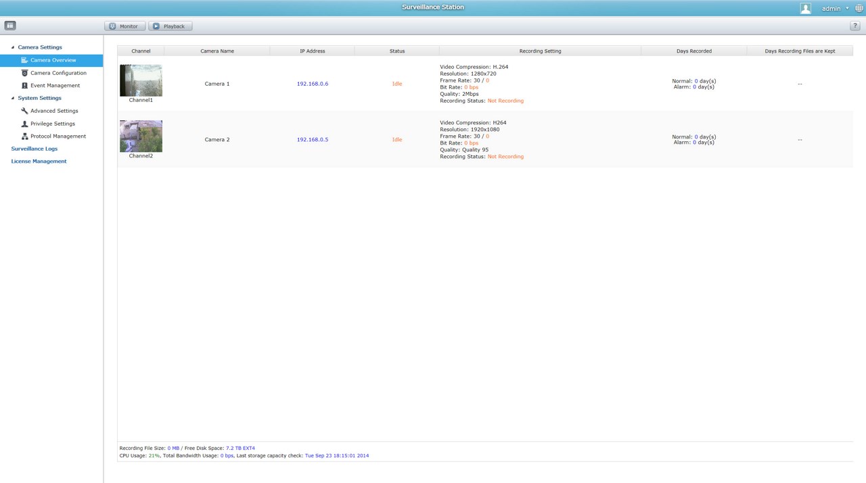Click Free Disk Space 7.2 TB EXT4
Viewport: 866px width, 483px height.
pyautogui.click(x=240, y=448)
